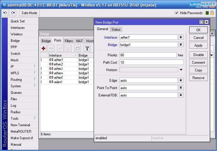Open the Bridge tab in Bridge window

46,41
